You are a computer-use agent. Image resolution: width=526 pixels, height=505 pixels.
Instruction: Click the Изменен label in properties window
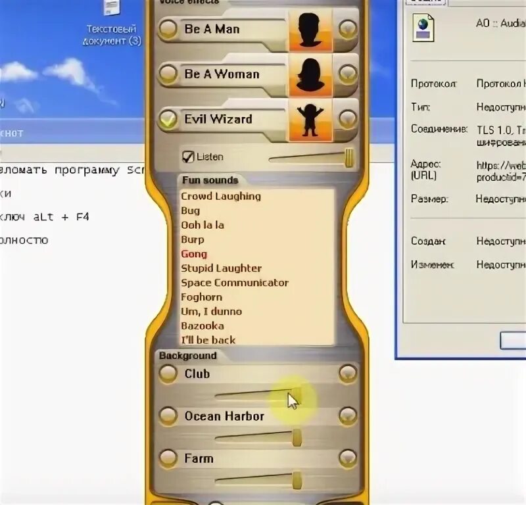[433, 265]
